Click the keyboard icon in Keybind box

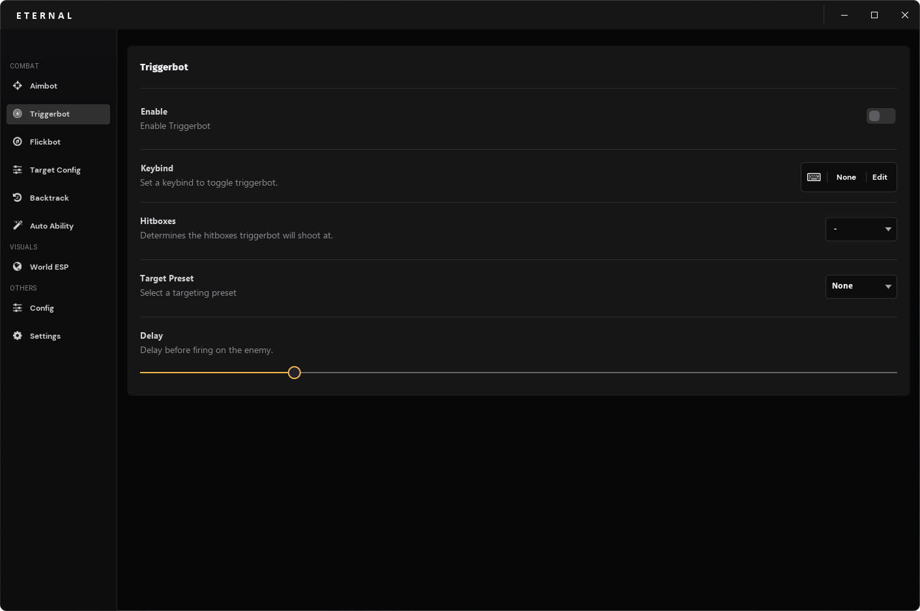[814, 177]
